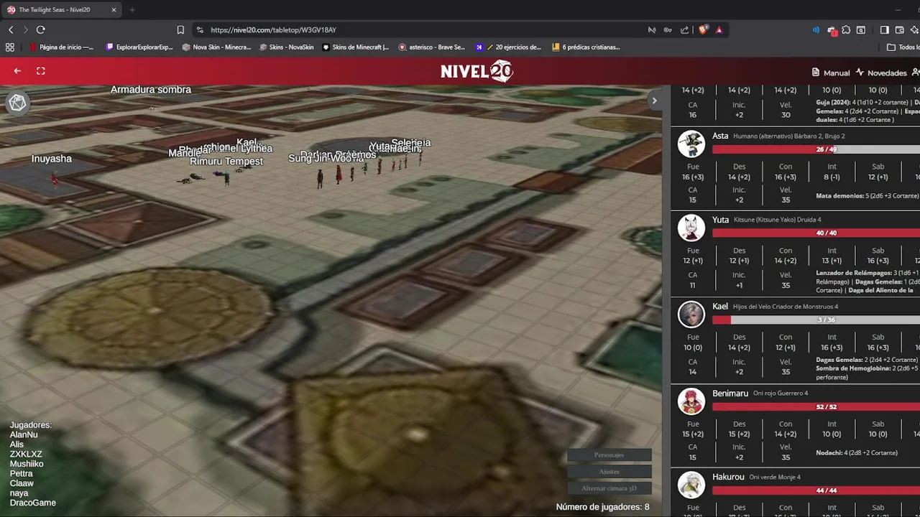Open Asta's character portrait
920x517 pixels.
pos(691,144)
